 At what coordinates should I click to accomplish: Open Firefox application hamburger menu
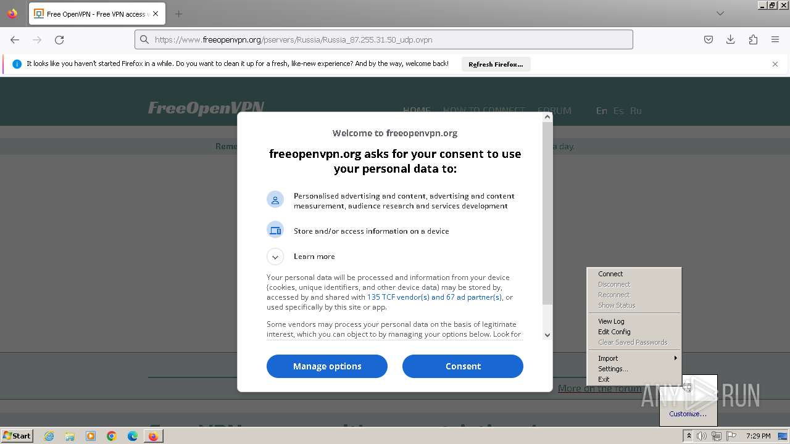[x=775, y=39]
